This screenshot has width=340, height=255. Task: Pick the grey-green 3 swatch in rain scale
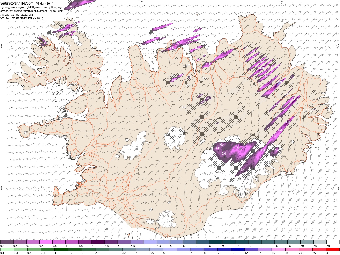coord(116,249)
